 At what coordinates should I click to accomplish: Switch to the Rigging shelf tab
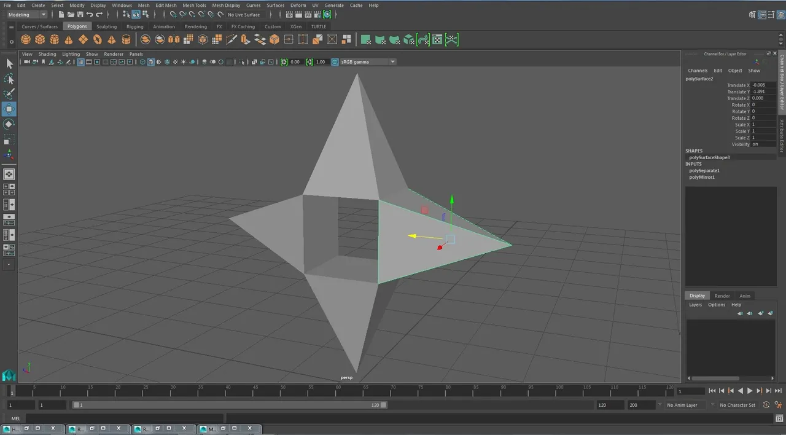coord(134,26)
